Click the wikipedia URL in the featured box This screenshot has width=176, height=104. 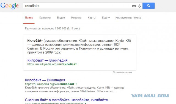52,64
